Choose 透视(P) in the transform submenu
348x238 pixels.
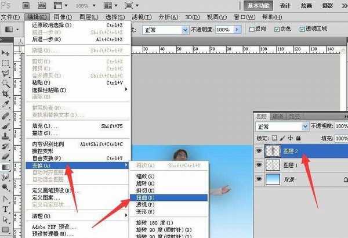tap(169, 205)
